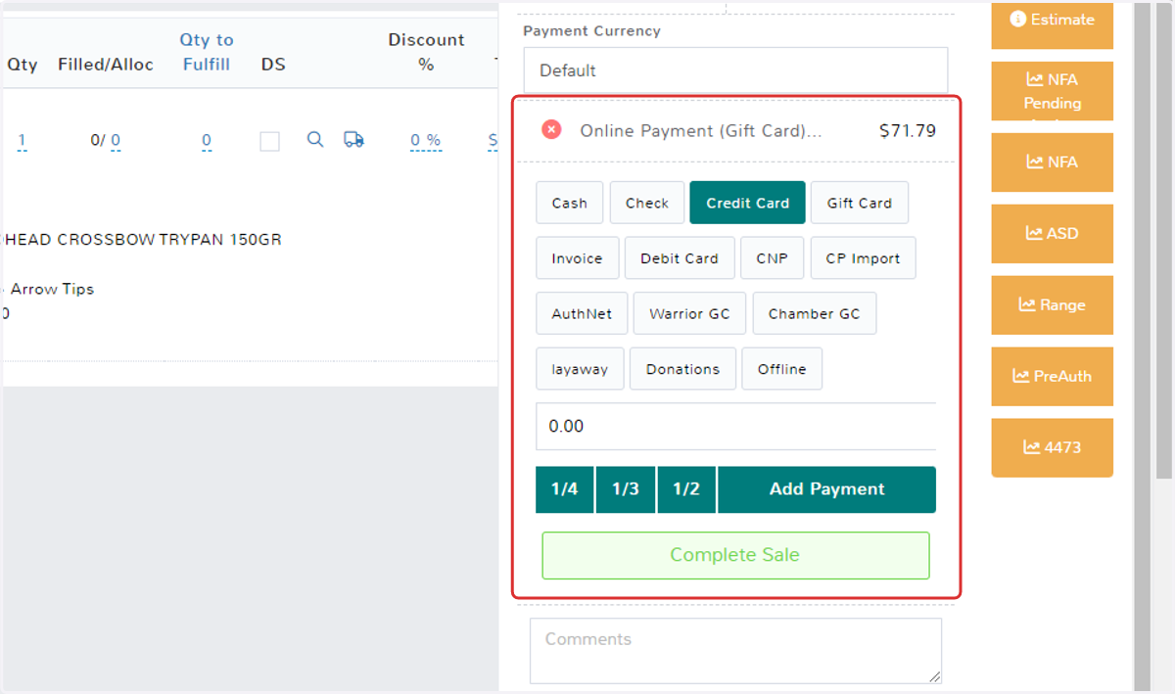Click the magnifier search icon in item row
This screenshot has height=694, width=1175.
point(315,140)
